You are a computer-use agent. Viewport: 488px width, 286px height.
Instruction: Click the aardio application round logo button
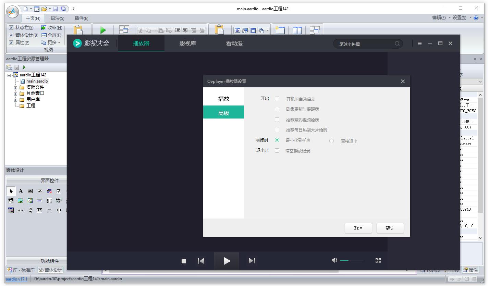[x=12, y=12]
